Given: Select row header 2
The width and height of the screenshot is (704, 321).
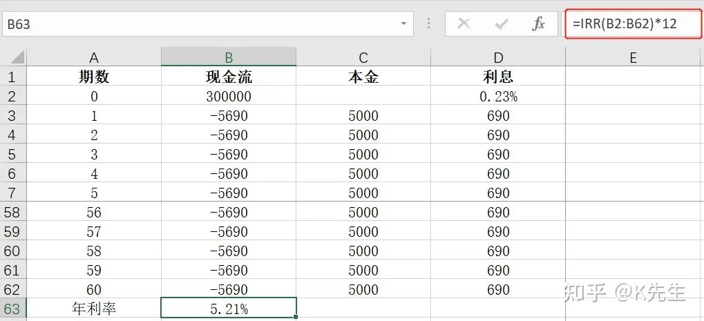Looking at the screenshot, I should coord(13,96).
